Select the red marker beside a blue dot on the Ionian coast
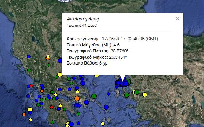The image size is (204, 127). pos(31,86)
